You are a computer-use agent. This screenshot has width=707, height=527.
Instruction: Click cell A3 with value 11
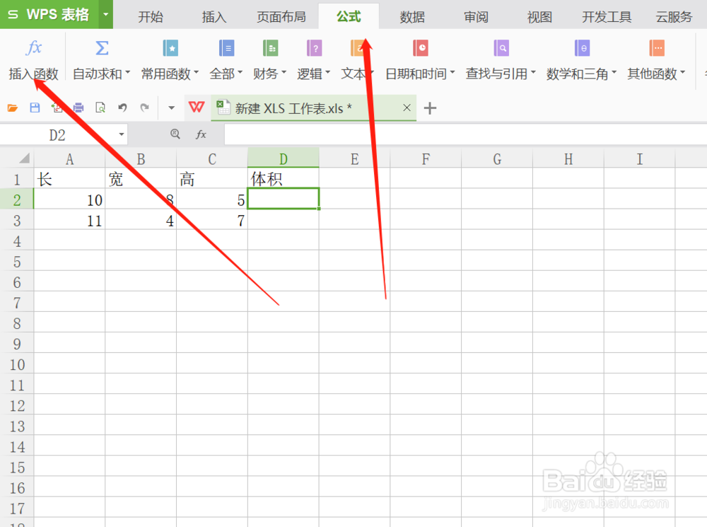pyautogui.click(x=69, y=221)
